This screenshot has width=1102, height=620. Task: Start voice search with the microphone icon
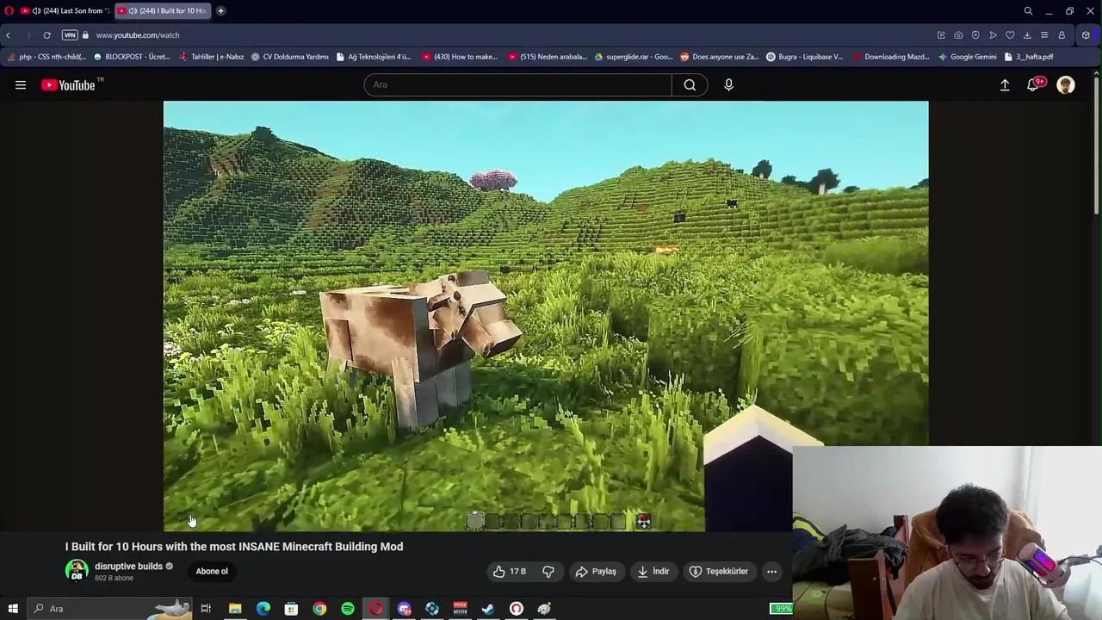pyautogui.click(x=728, y=84)
